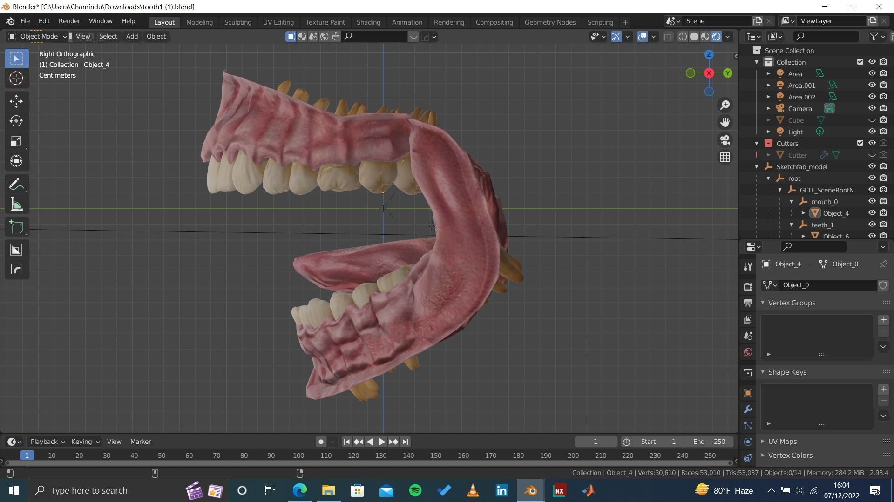Screen dimensions: 894x502
Task: Jump to the end frame
Action: [x=405, y=442]
